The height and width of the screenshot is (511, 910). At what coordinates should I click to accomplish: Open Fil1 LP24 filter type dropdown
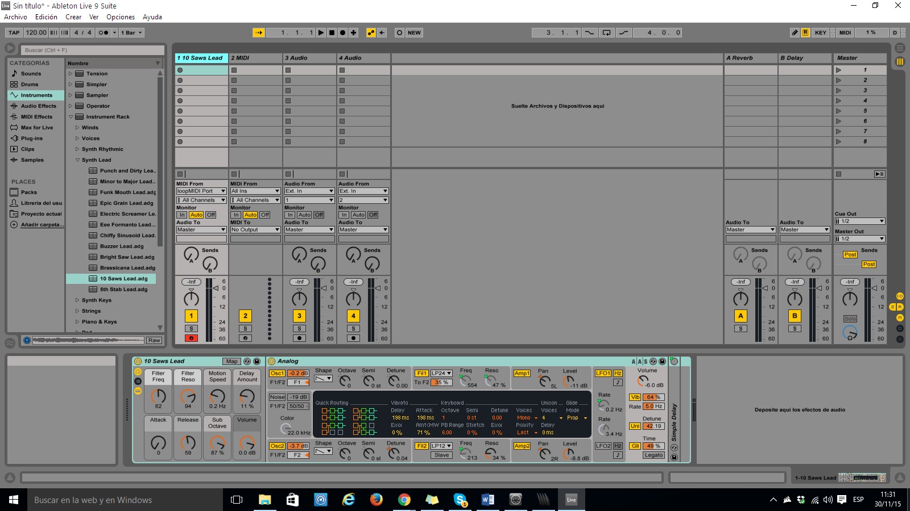[441, 374]
